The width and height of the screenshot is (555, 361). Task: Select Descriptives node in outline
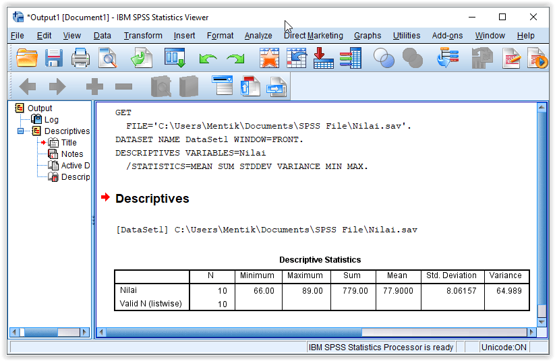click(67, 131)
